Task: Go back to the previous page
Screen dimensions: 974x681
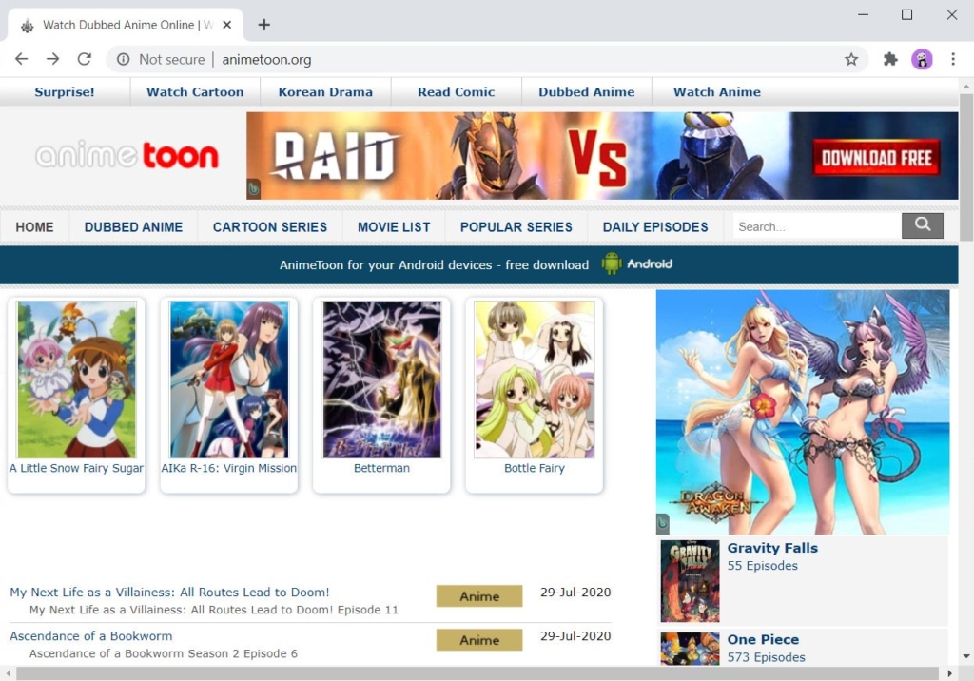Action: [x=22, y=59]
